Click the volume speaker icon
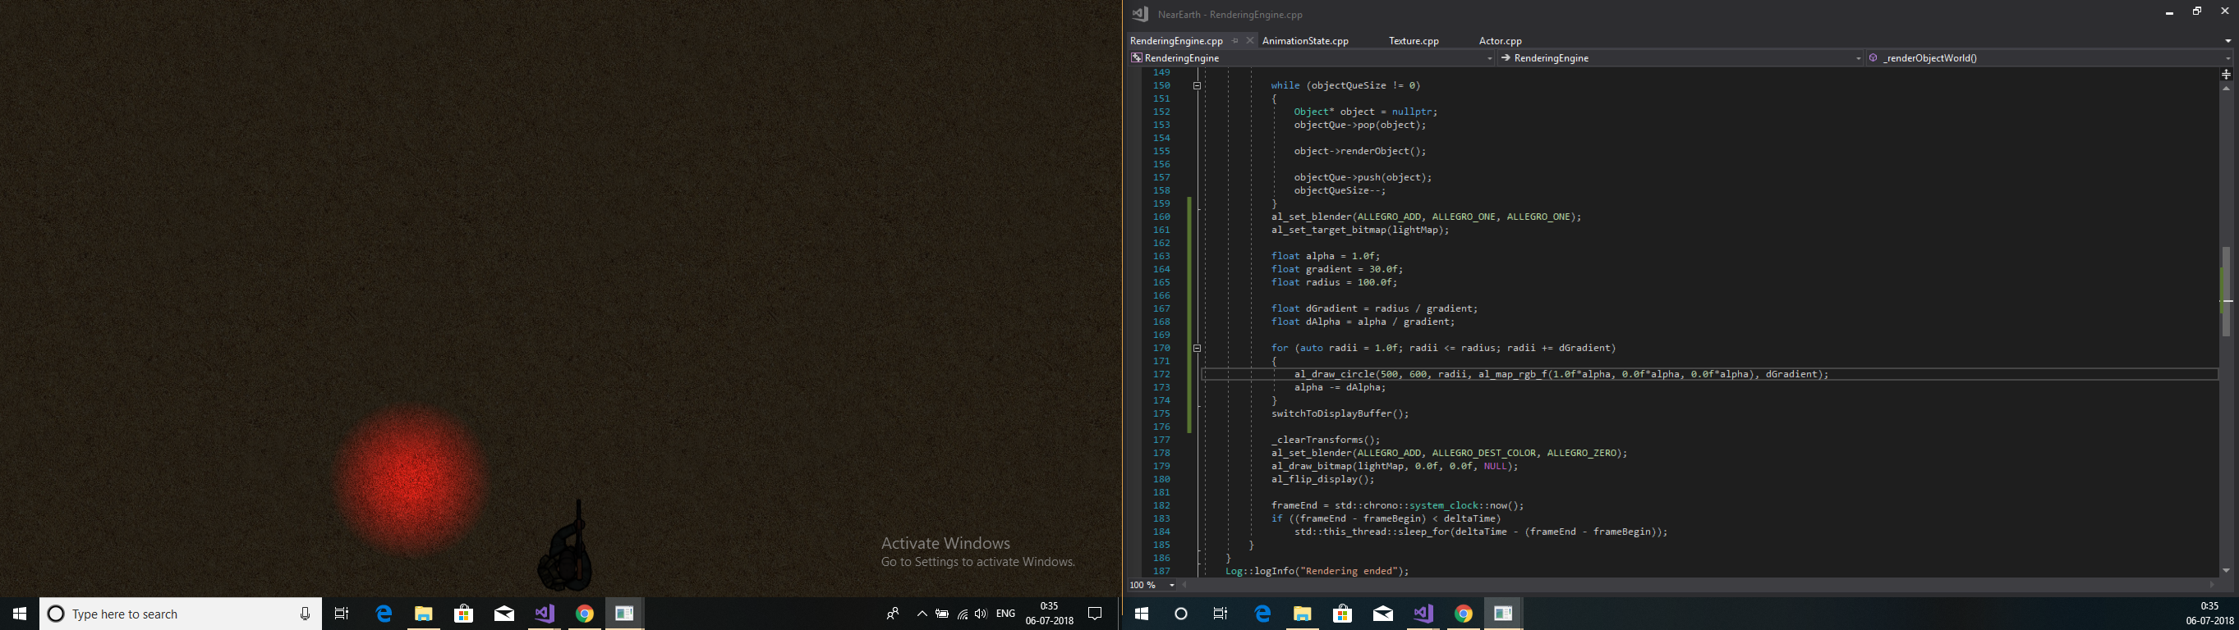2239x630 pixels. 982,614
